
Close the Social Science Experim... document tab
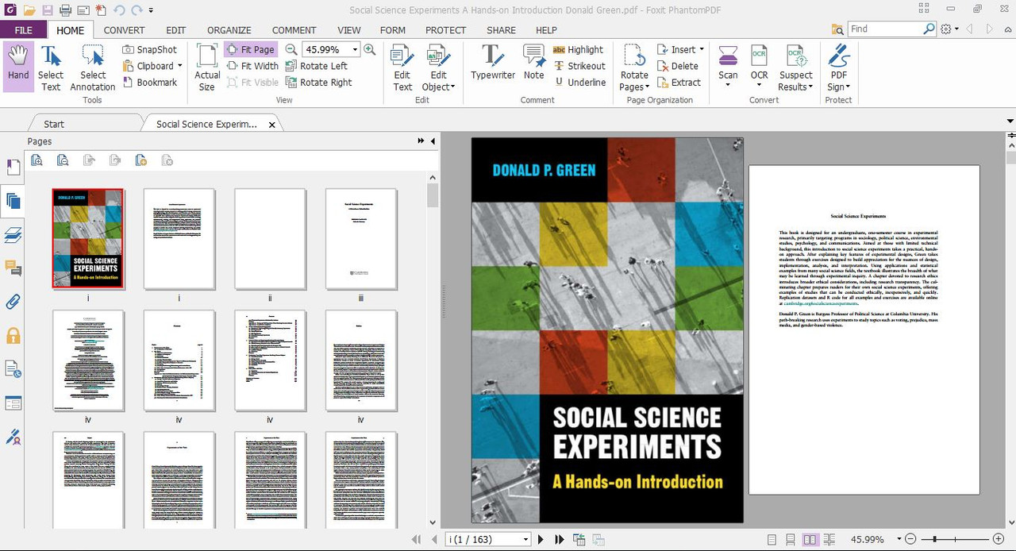(x=272, y=125)
